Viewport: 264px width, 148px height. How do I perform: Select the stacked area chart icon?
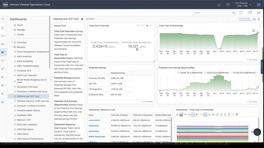point(181,115)
